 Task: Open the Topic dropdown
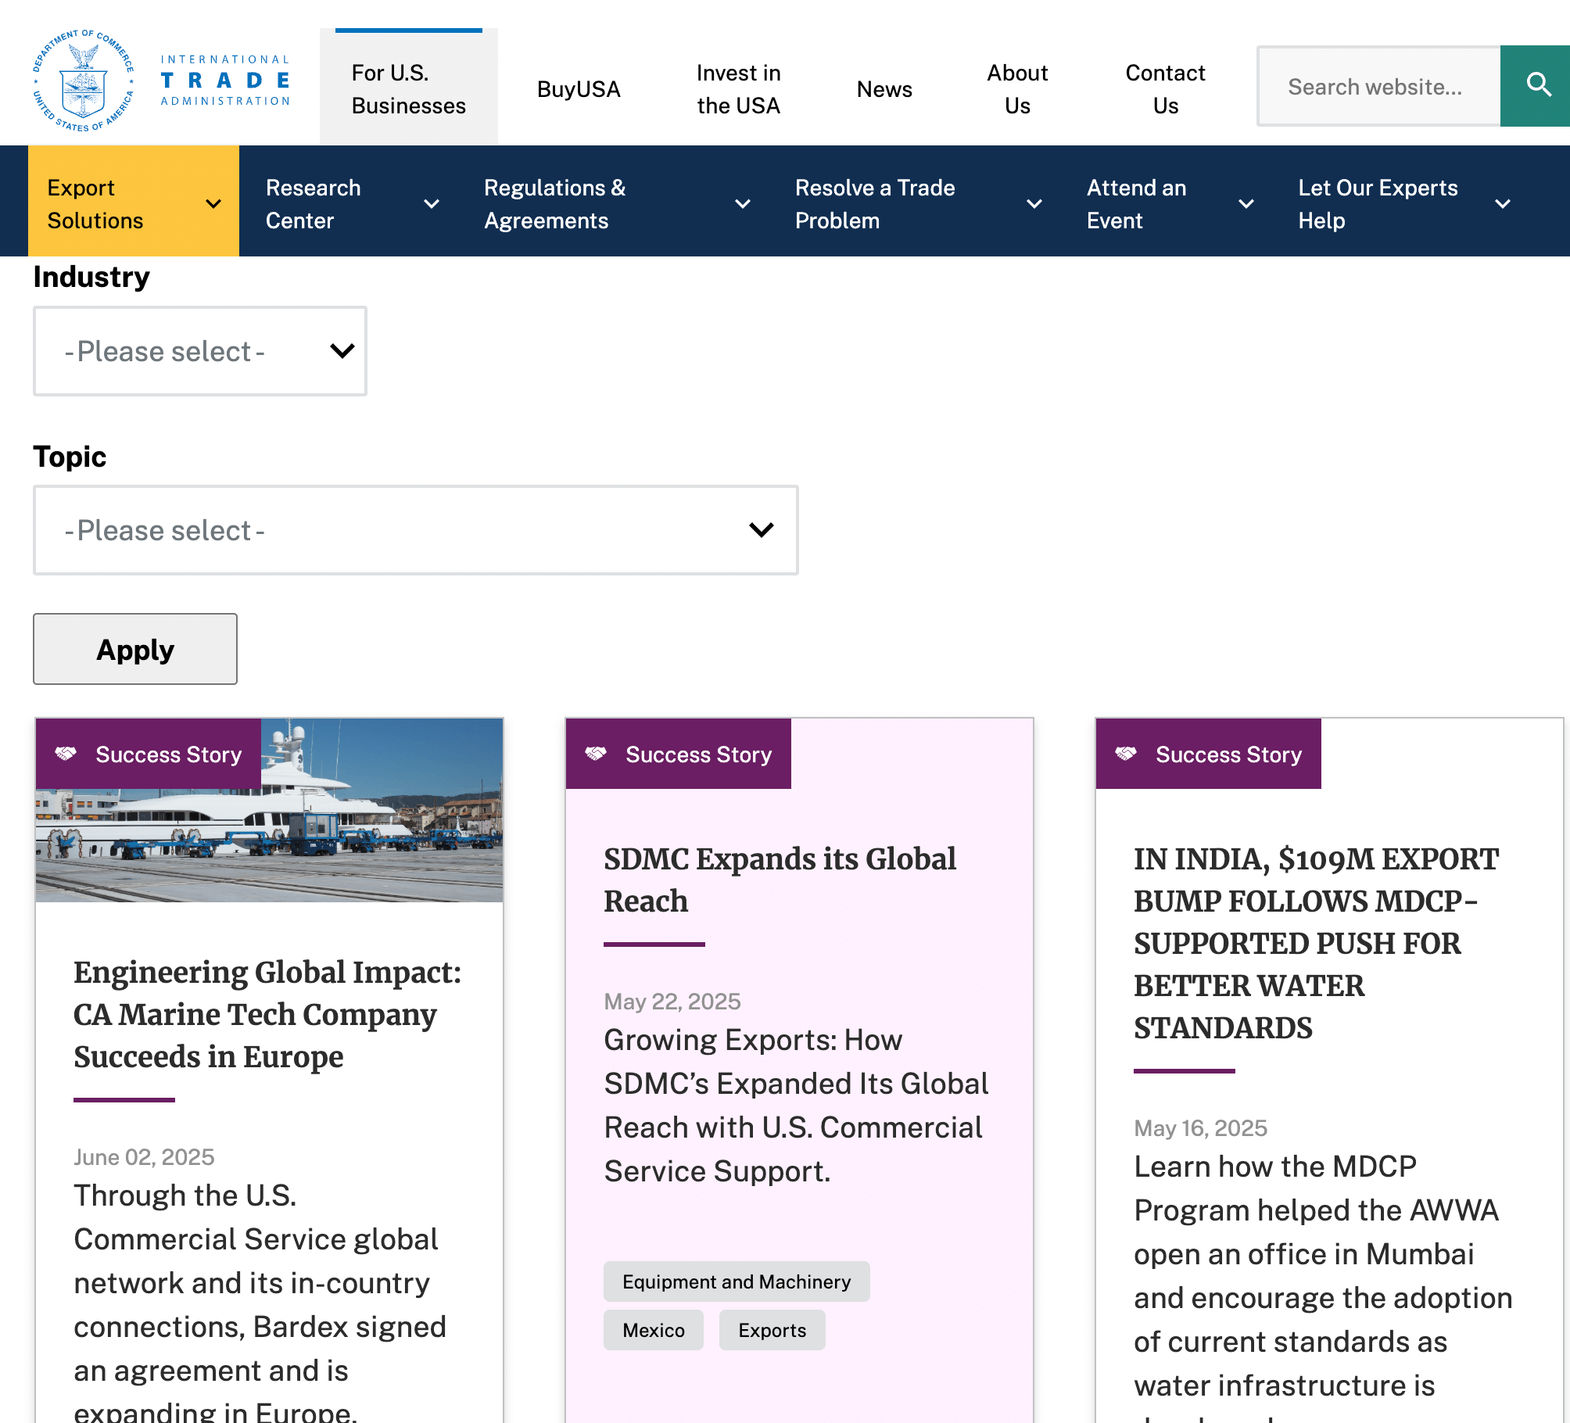pos(416,530)
